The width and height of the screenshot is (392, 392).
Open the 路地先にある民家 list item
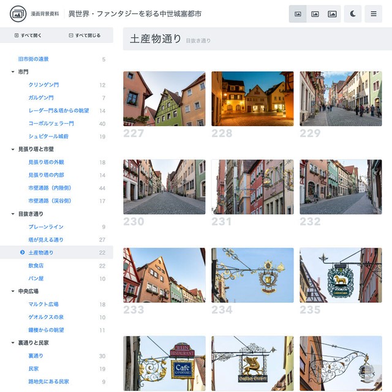tap(48, 382)
